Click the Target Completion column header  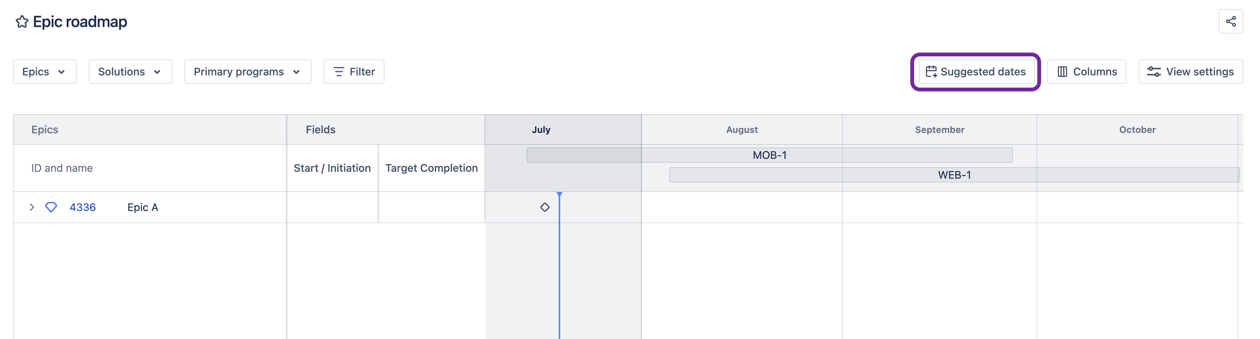(431, 168)
